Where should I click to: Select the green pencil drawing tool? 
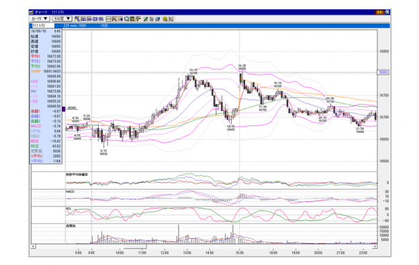146,19
